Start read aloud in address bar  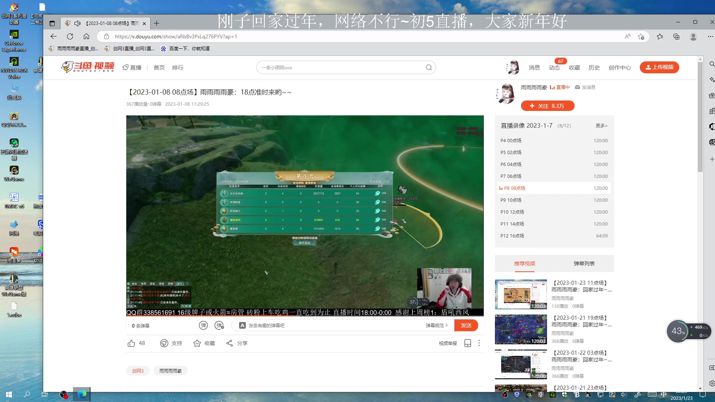click(x=627, y=36)
